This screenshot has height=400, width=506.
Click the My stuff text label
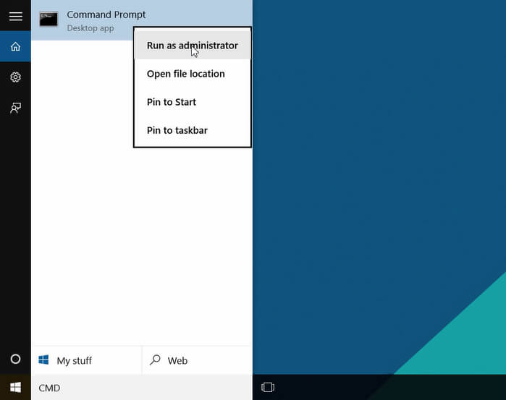point(75,361)
